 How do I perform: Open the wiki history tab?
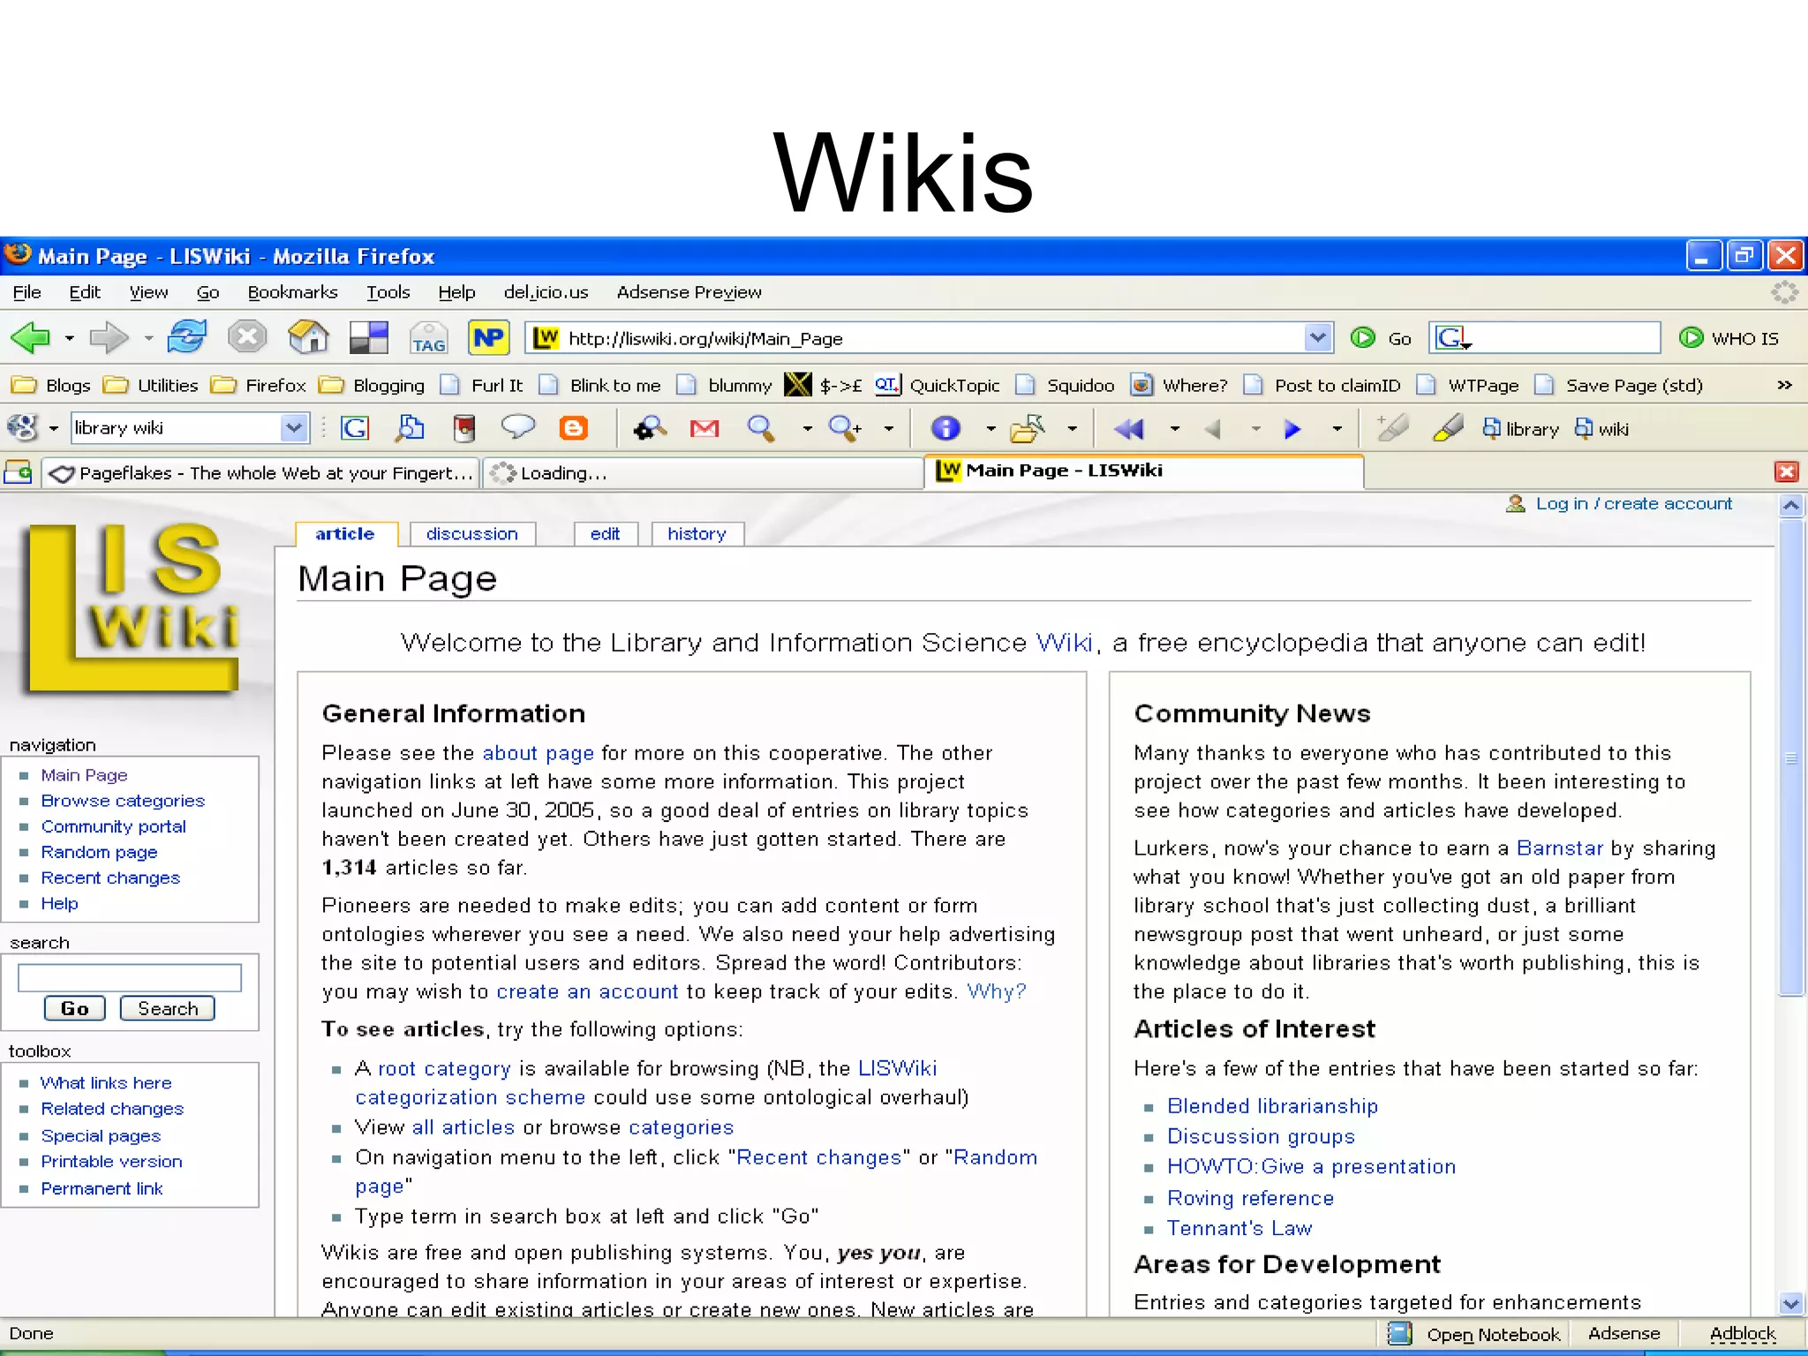coord(697,534)
